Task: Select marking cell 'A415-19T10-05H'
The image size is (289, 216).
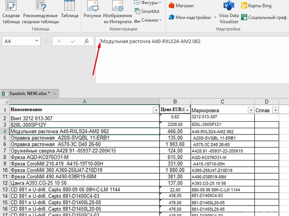Action: click(222, 164)
